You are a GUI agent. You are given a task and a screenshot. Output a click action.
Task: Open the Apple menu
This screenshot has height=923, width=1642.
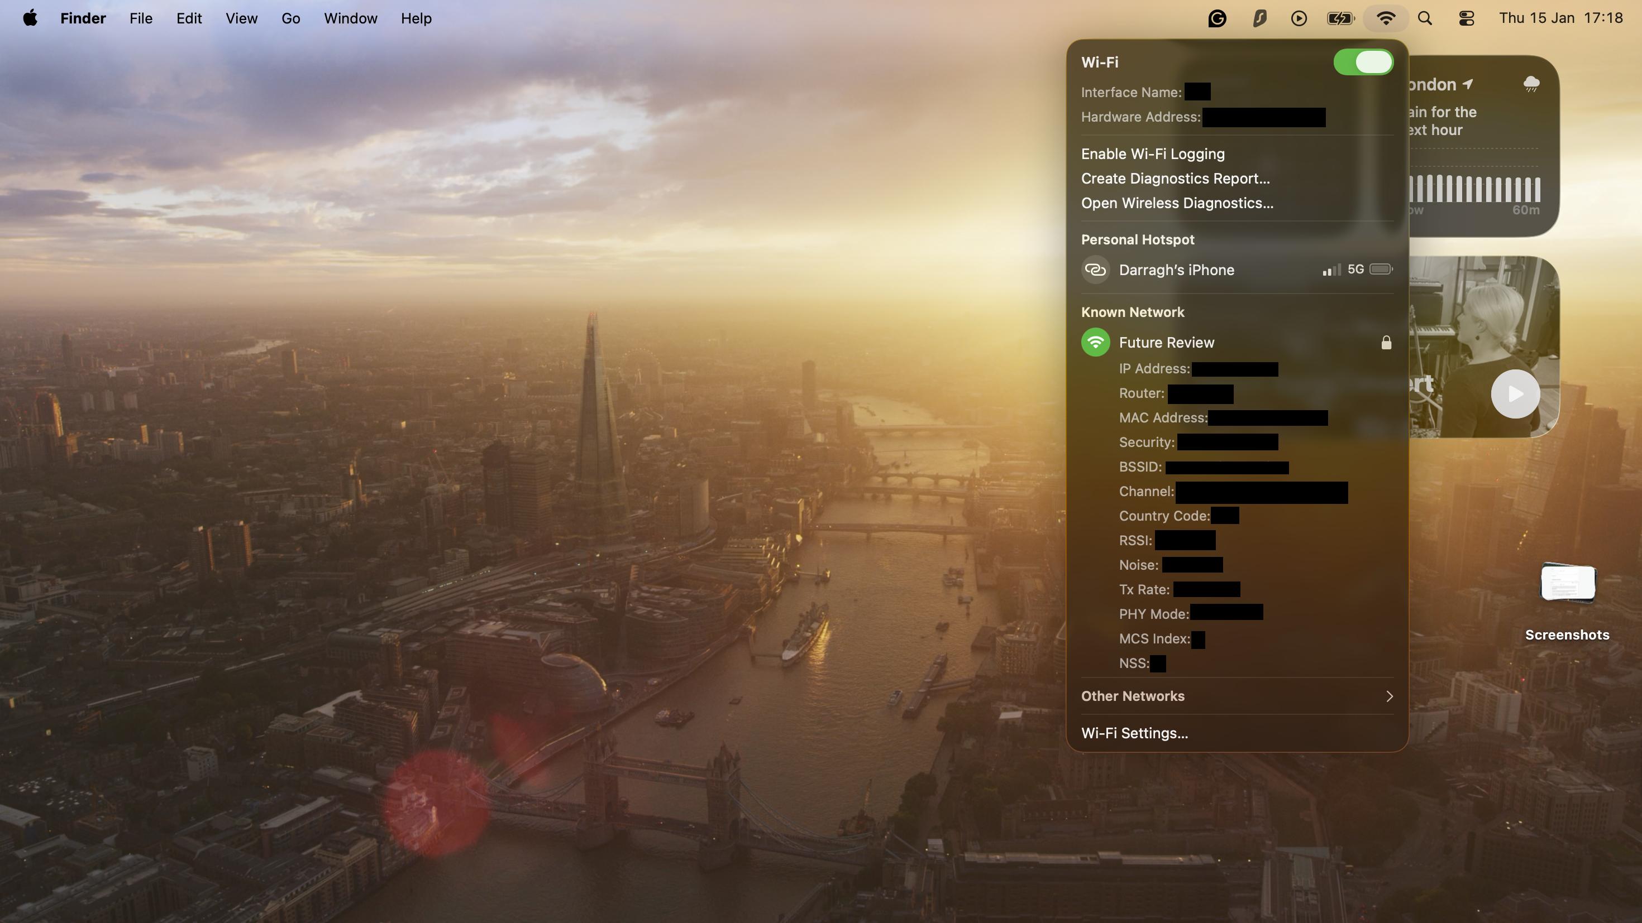pyautogui.click(x=30, y=18)
